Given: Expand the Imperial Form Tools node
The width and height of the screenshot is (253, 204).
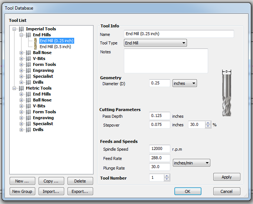Looking at the screenshot, I should pos(21,64).
